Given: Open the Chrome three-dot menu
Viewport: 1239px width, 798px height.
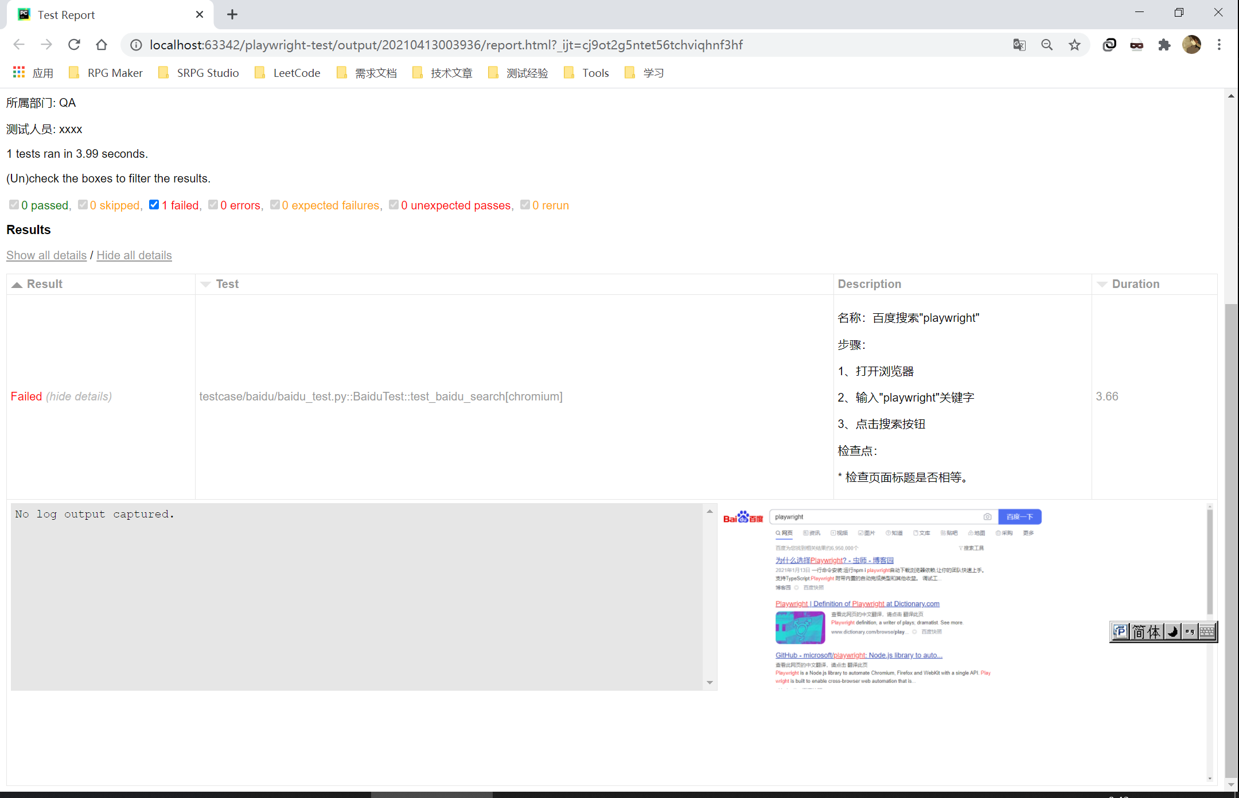Looking at the screenshot, I should tap(1219, 45).
